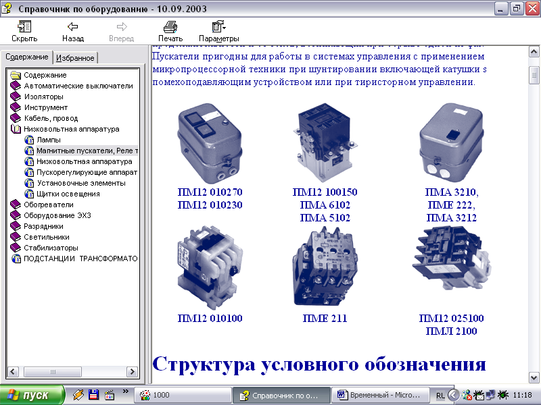
Task: Click the page icon beside Щитки освещения
Action: click(x=29, y=194)
